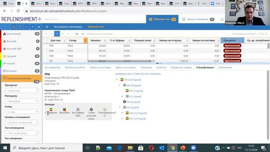This screenshot has width=270, height=152.
Task: Switch to Заказы на поставку tab
Action: coord(100,68)
